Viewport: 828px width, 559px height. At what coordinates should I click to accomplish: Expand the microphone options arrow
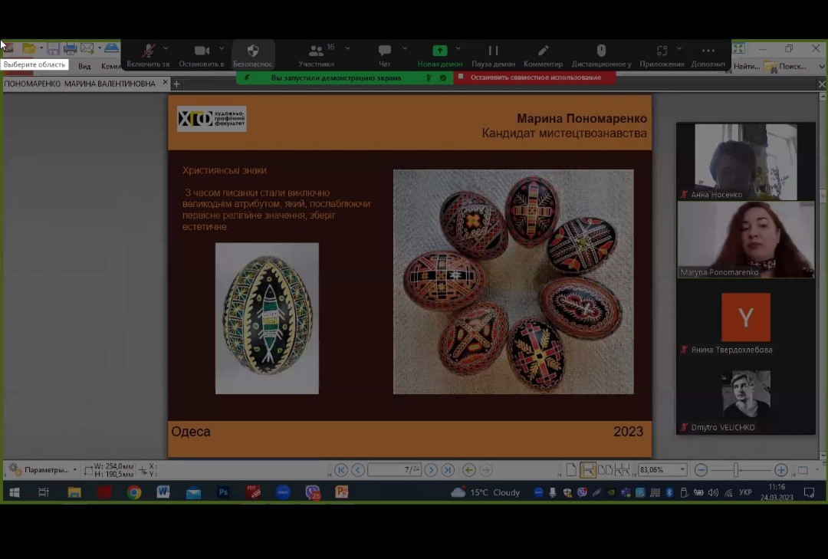[166, 48]
